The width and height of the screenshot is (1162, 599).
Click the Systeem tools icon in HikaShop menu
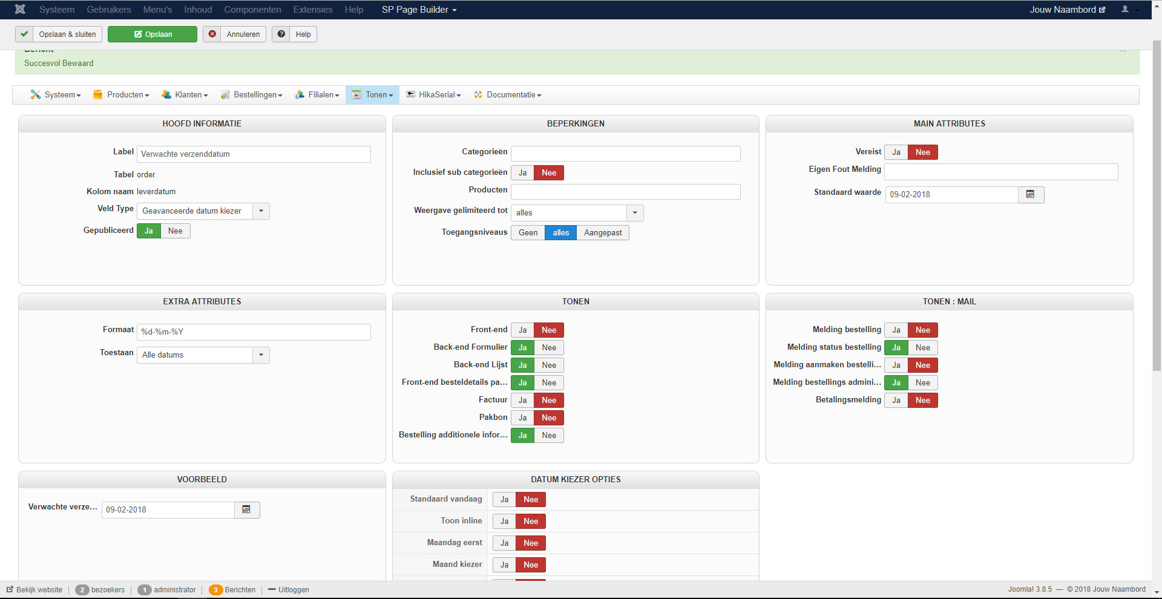click(x=36, y=94)
